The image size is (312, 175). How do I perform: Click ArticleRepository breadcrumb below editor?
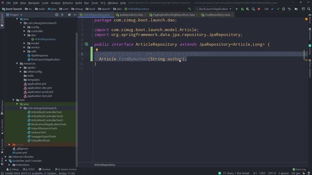point(104,165)
